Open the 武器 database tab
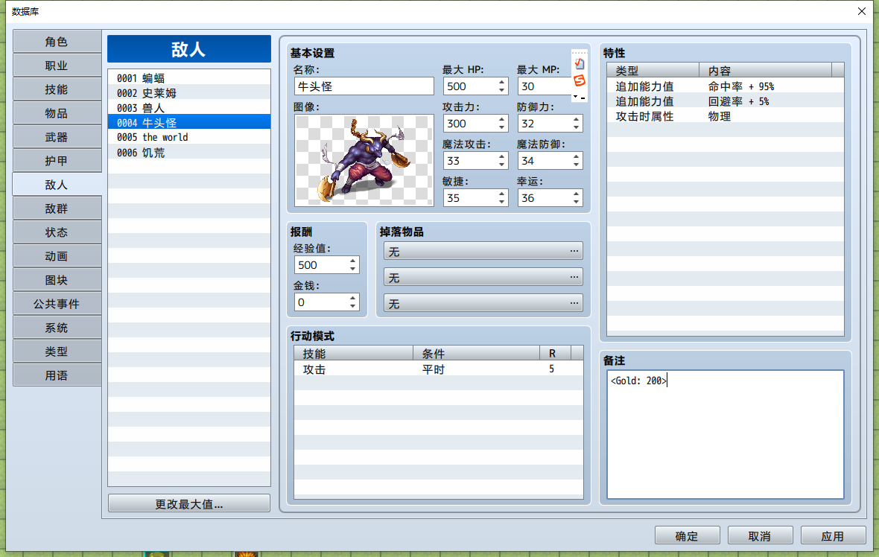The width and height of the screenshot is (879, 557). point(57,137)
